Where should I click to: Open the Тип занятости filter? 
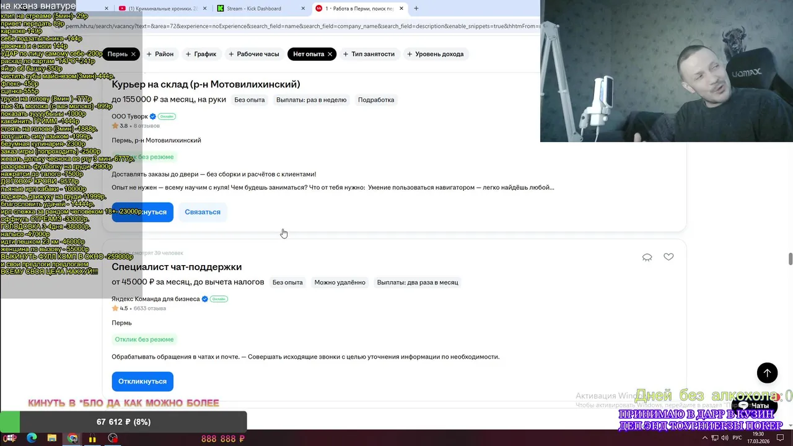(x=369, y=54)
